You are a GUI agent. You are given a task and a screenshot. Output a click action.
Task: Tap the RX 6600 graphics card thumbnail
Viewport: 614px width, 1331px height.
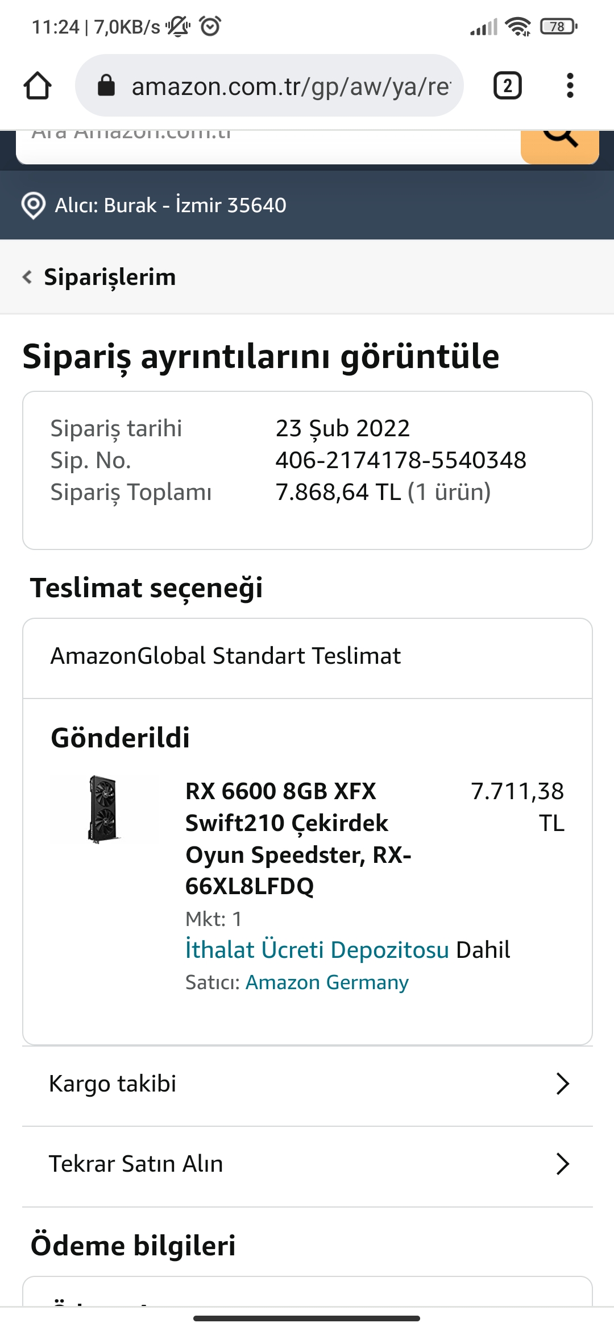point(104,809)
